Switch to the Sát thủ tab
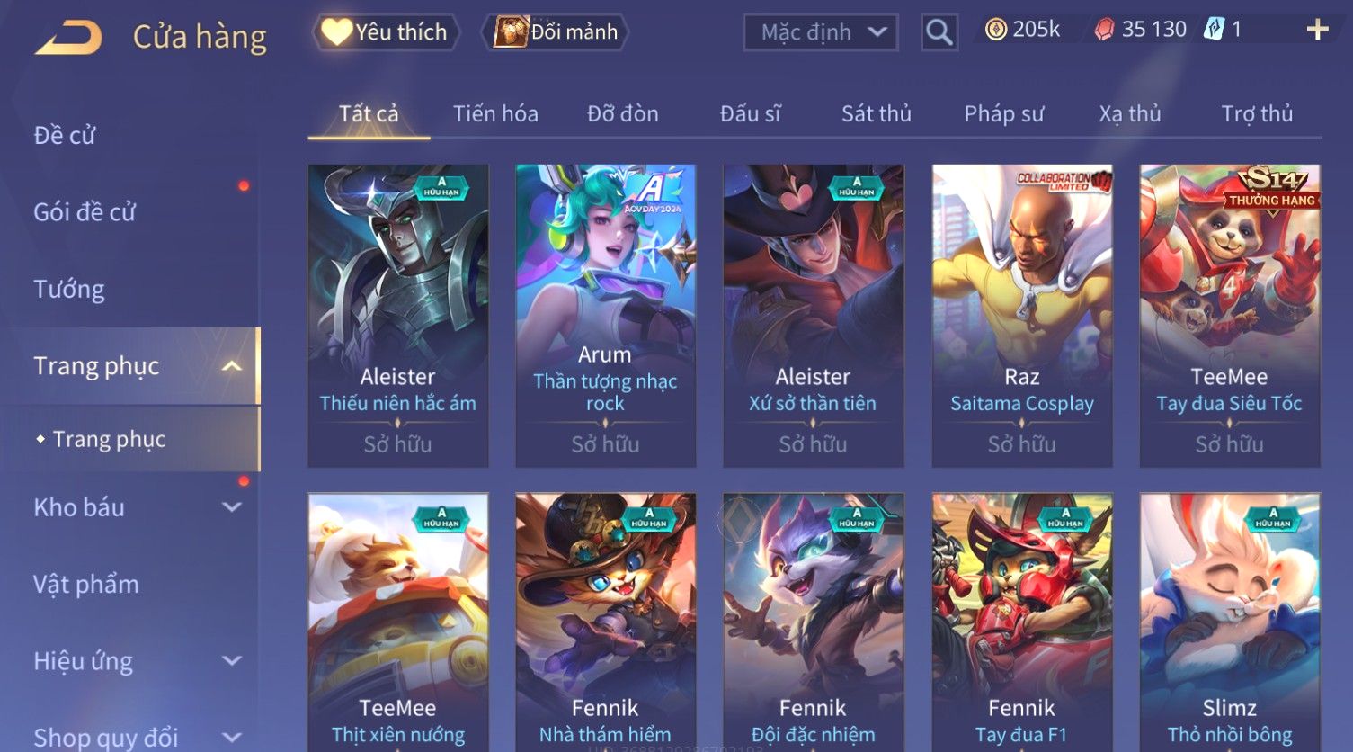The image size is (1353, 752). point(876,113)
